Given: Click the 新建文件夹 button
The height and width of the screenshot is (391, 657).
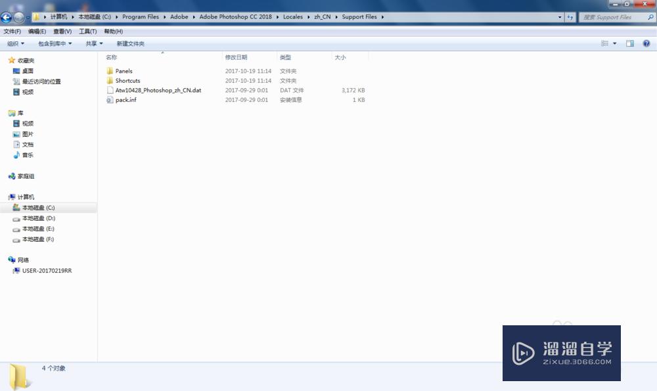Looking at the screenshot, I should pyautogui.click(x=130, y=43).
